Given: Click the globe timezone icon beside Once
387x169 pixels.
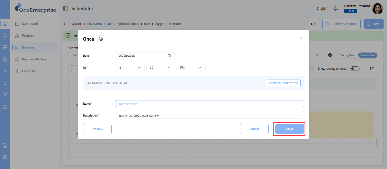Looking at the screenshot, I should tap(101, 39).
